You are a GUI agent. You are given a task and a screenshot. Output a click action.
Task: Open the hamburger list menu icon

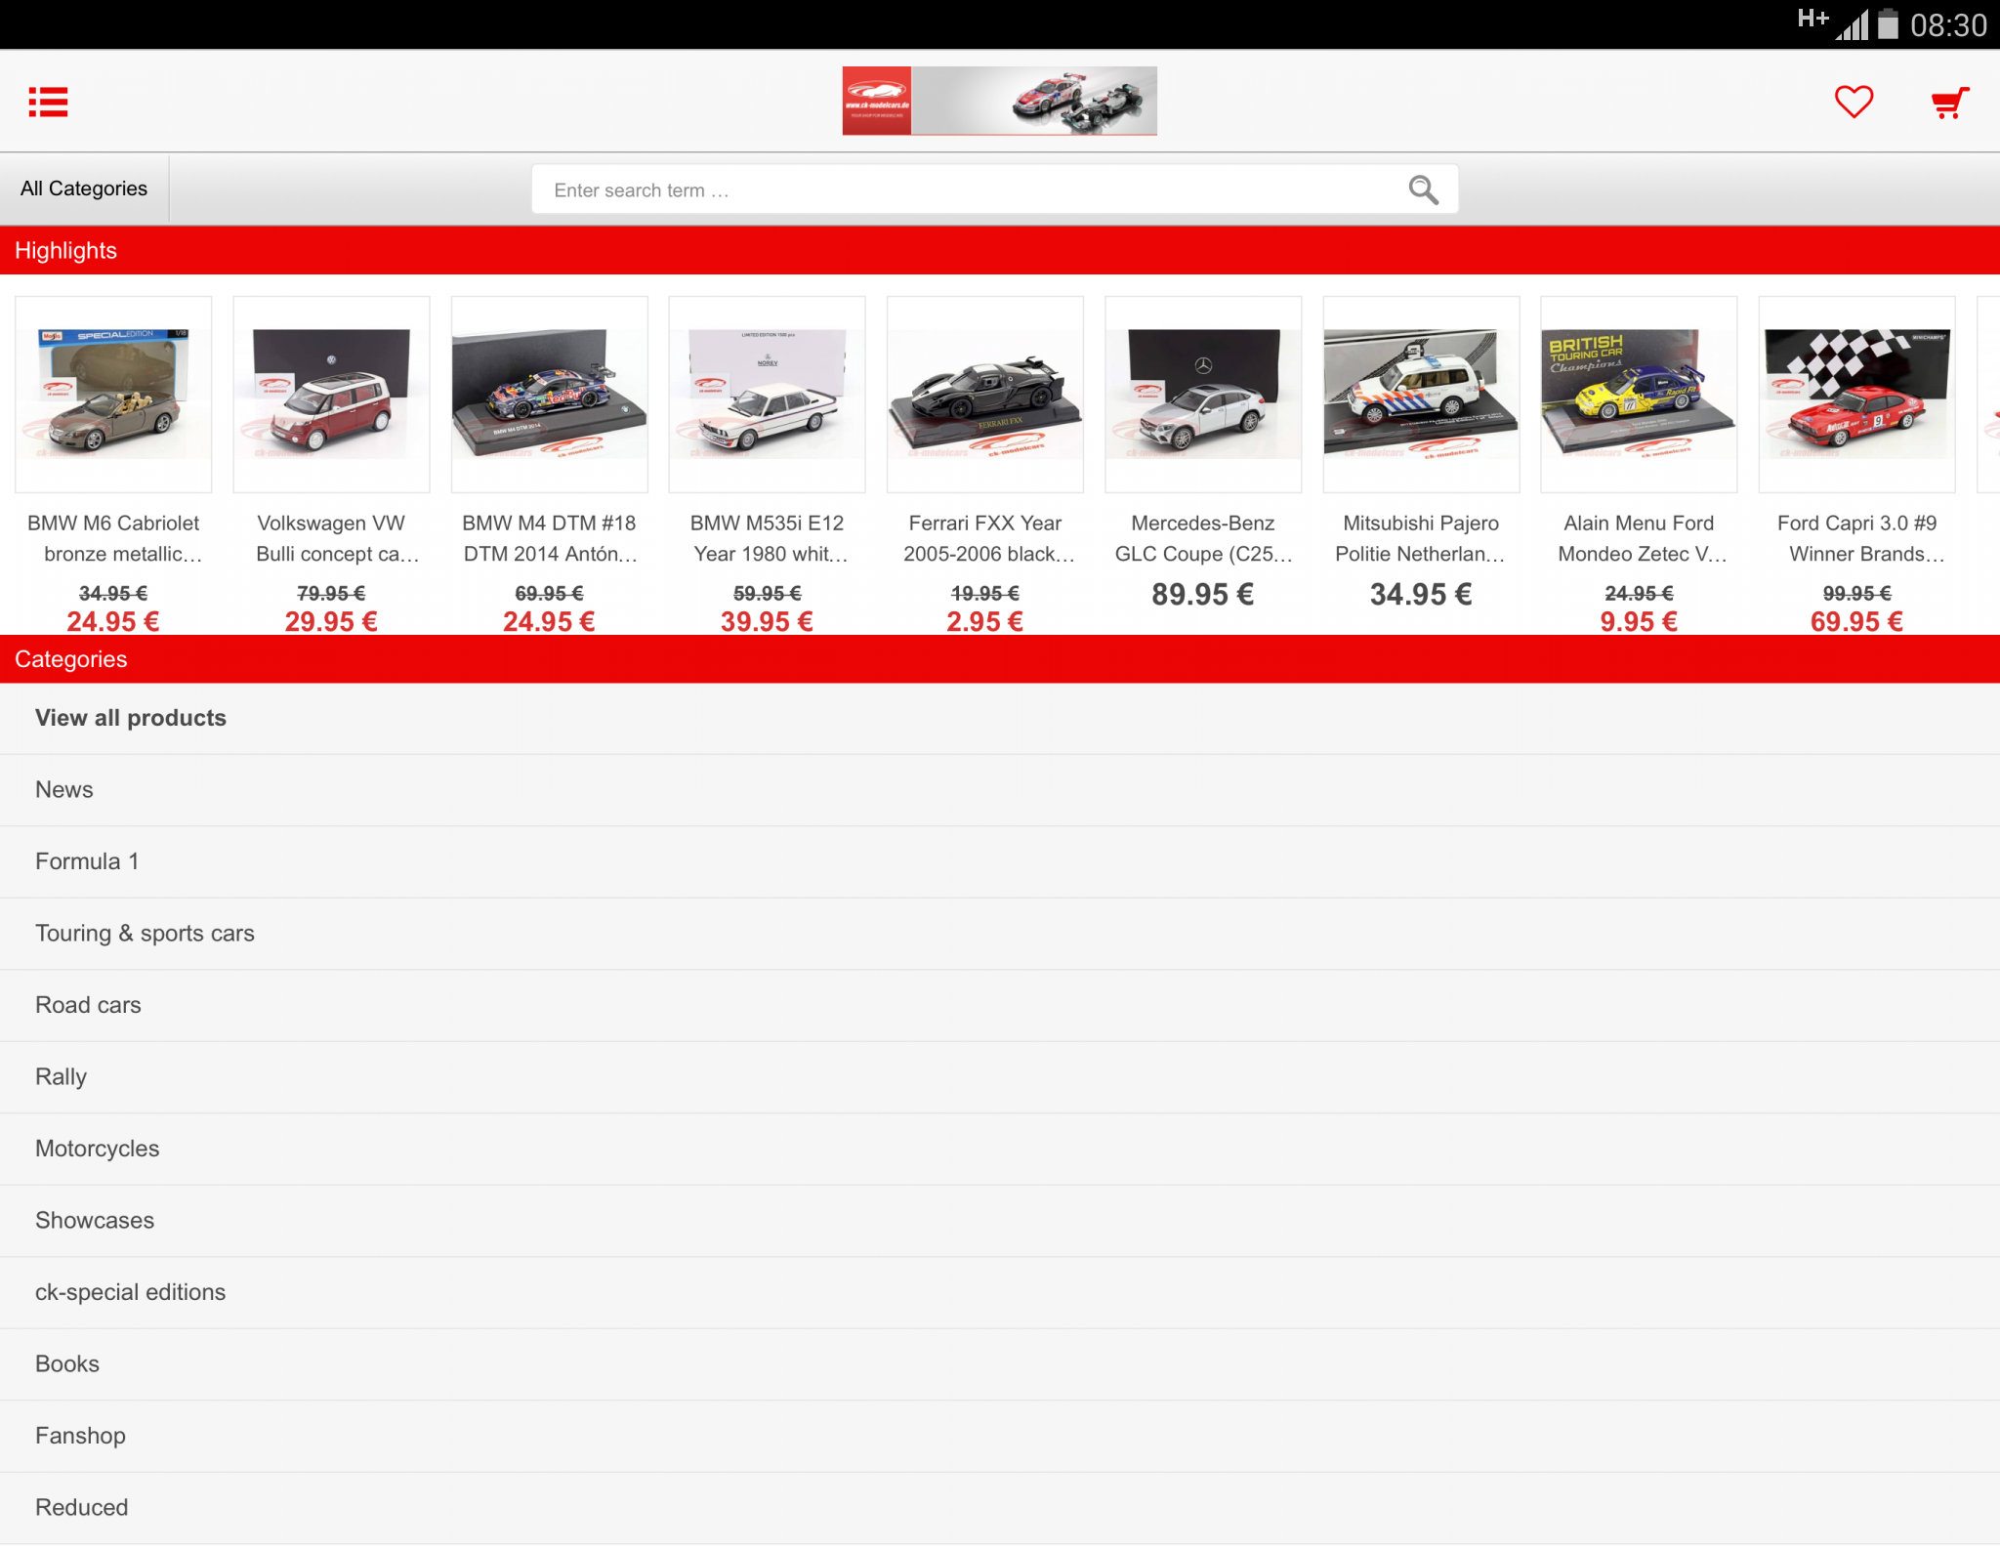click(x=48, y=102)
